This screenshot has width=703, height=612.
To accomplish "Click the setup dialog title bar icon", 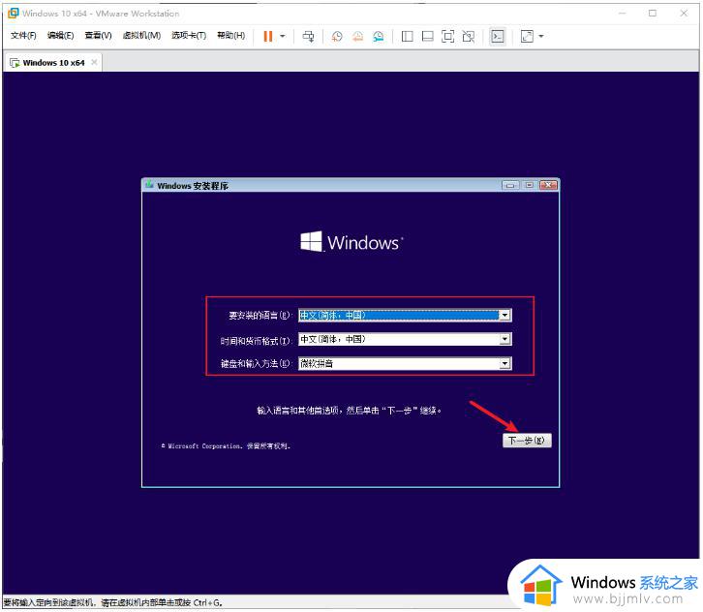I will [149, 185].
